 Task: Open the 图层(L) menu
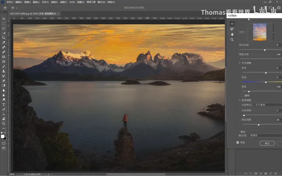tap(36, 2)
